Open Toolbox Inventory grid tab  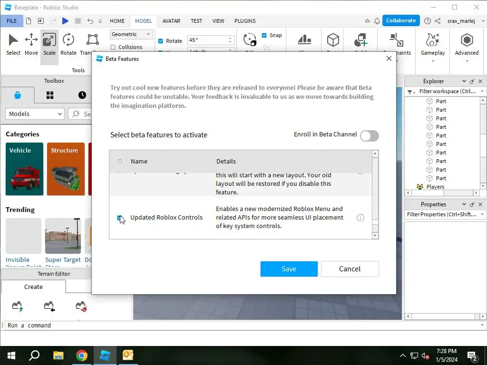(50, 95)
